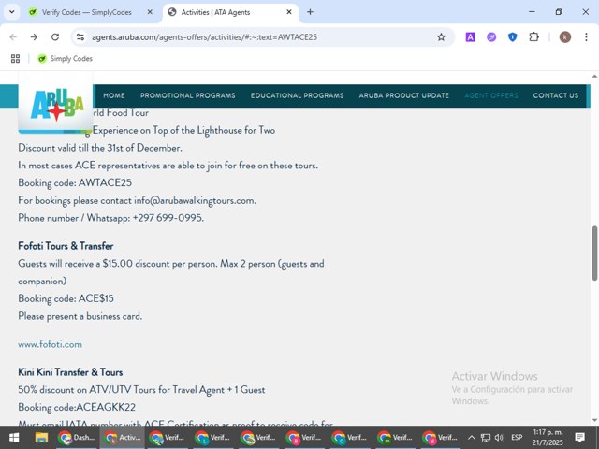Select the Activities | ATA Agents tab
The height and width of the screenshot is (449, 599).
click(215, 12)
